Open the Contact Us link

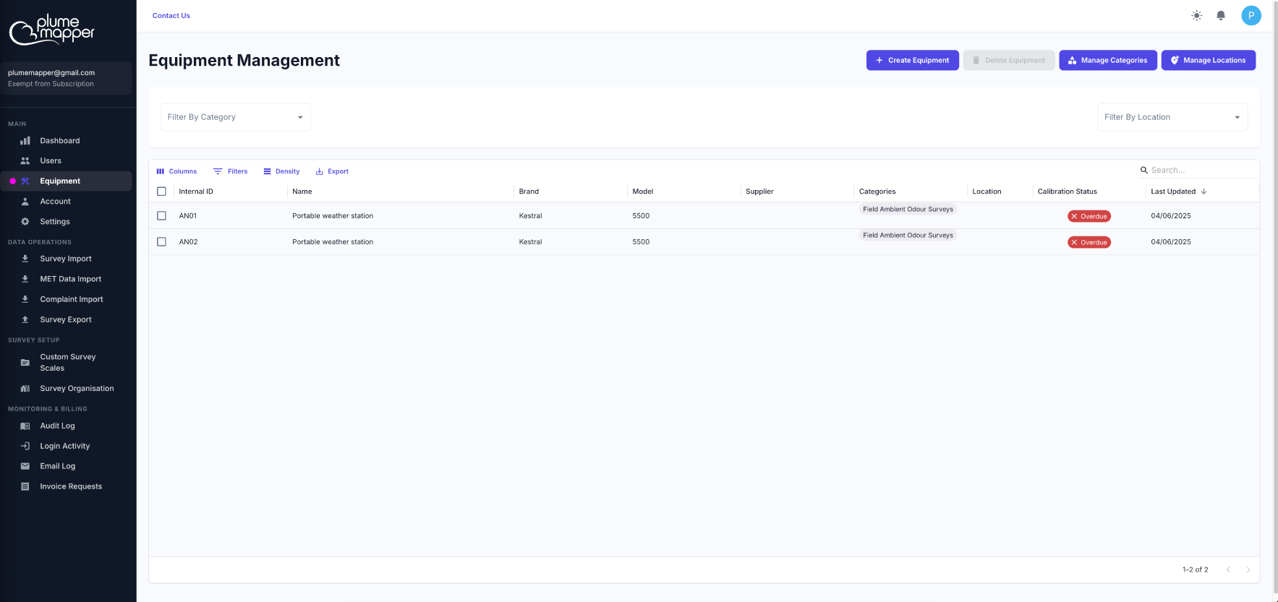[x=171, y=16]
